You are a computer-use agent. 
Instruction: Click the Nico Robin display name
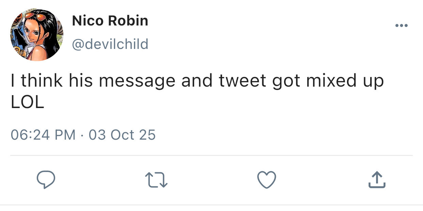pyautogui.click(x=110, y=21)
